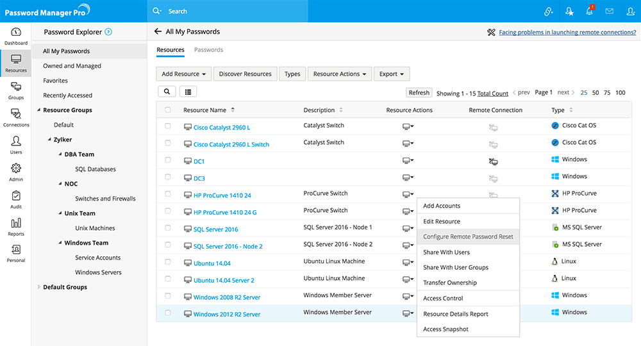Go to Connections in the sidebar
Viewport: 641px width, 346px height.
tap(15, 117)
